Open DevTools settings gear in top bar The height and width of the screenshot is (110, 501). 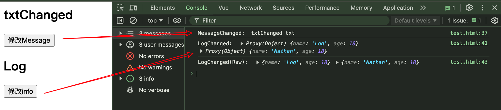[x=469, y=8]
